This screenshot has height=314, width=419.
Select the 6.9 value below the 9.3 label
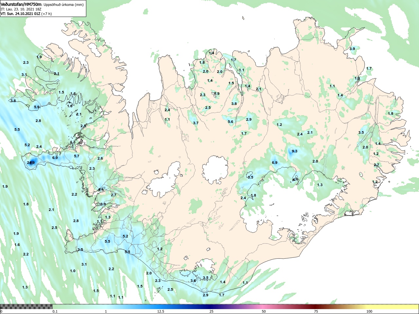click(x=275, y=163)
